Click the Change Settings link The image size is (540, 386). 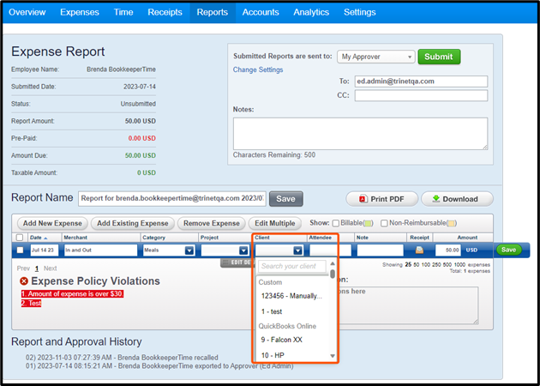(x=258, y=69)
